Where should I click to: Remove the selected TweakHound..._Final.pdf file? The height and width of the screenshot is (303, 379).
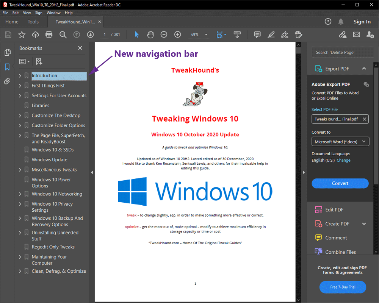click(364, 119)
